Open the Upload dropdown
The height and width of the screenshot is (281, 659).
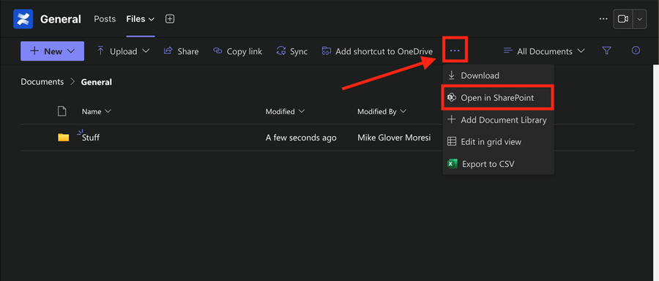pyautogui.click(x=123, y=51)
